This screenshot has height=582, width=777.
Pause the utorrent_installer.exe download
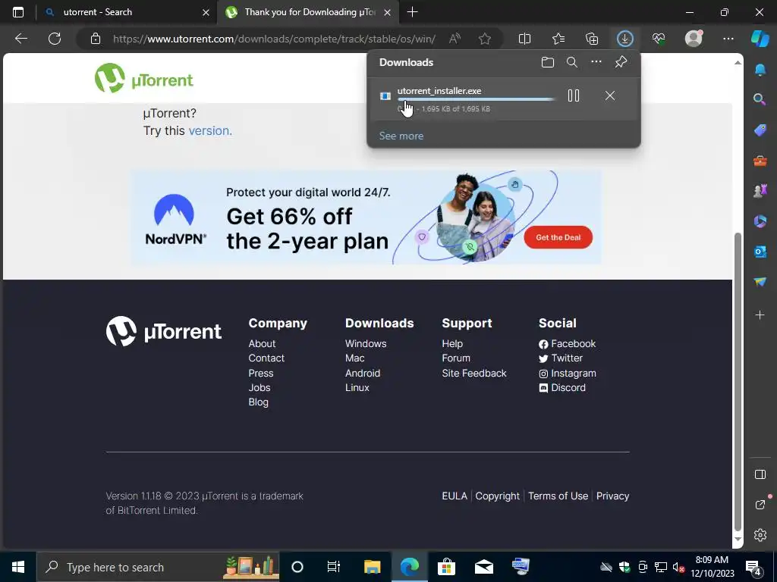click(x=574, y=95)
